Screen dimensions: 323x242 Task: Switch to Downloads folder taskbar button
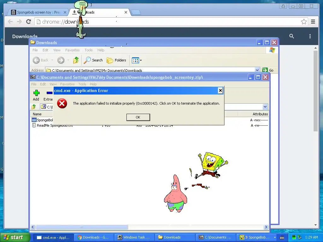174,237
